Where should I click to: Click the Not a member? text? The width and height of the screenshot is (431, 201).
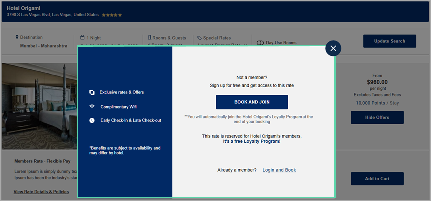(x=252, y=77)
